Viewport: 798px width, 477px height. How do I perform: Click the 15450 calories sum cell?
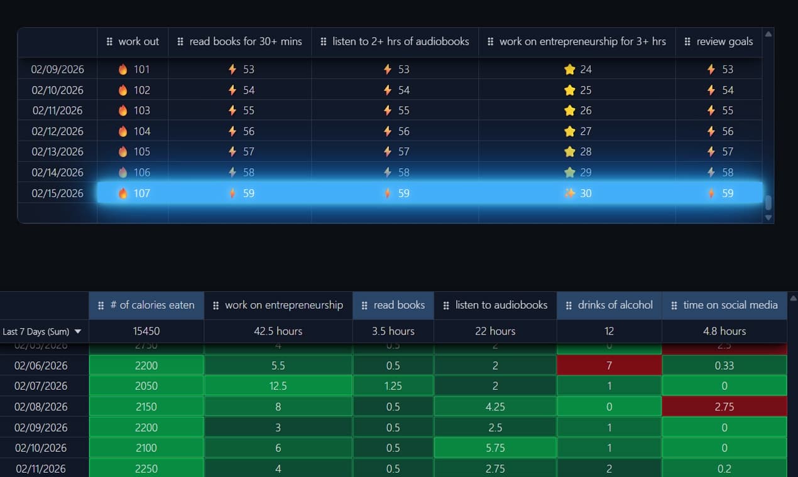[x=146, y=331]
